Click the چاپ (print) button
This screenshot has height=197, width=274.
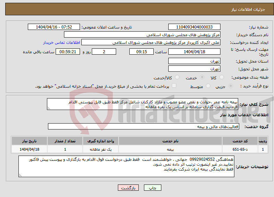point(152,188)
